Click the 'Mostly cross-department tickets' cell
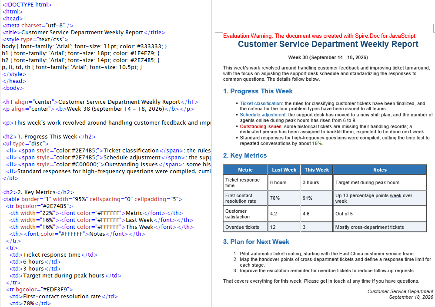 pyautogui.click(x=380, y=227)
